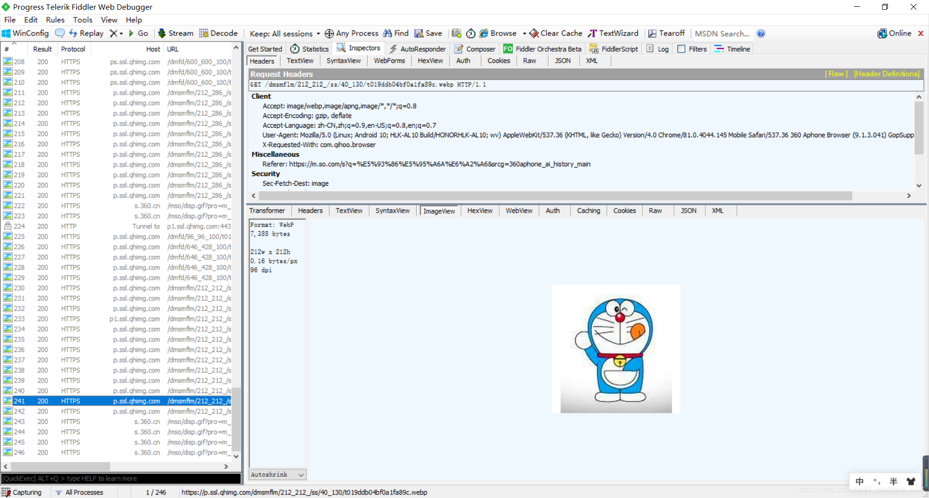Click the MSDN Search field
This screenshot has width=929, height=498.
[722, 33]
